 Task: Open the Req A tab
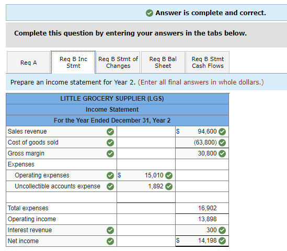point(29,63)
